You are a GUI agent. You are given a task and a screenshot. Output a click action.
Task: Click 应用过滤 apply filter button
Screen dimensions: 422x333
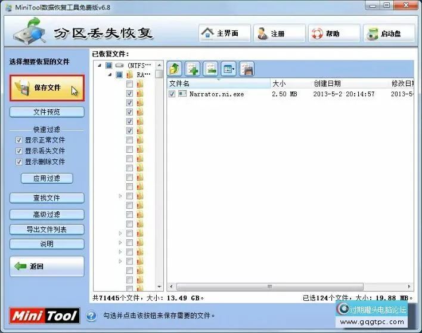tap(47, 178)
